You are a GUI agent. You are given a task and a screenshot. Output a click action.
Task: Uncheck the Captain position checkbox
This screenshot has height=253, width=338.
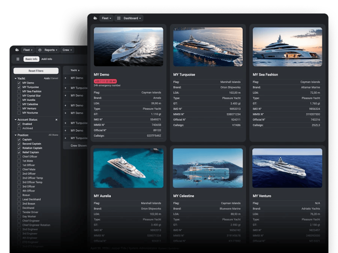[x=19, y=139]
